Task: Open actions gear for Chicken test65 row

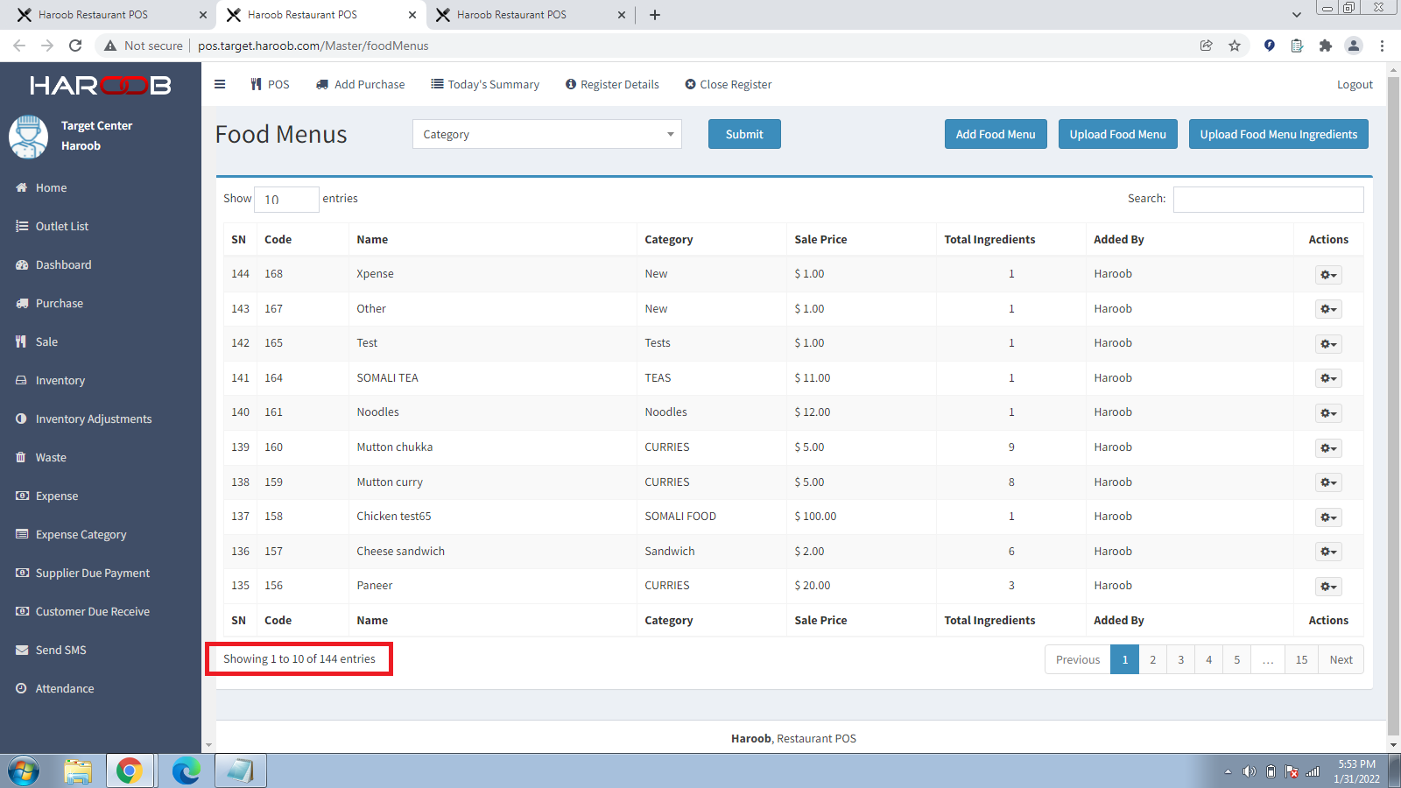Action: click(x=1328, y=517)
